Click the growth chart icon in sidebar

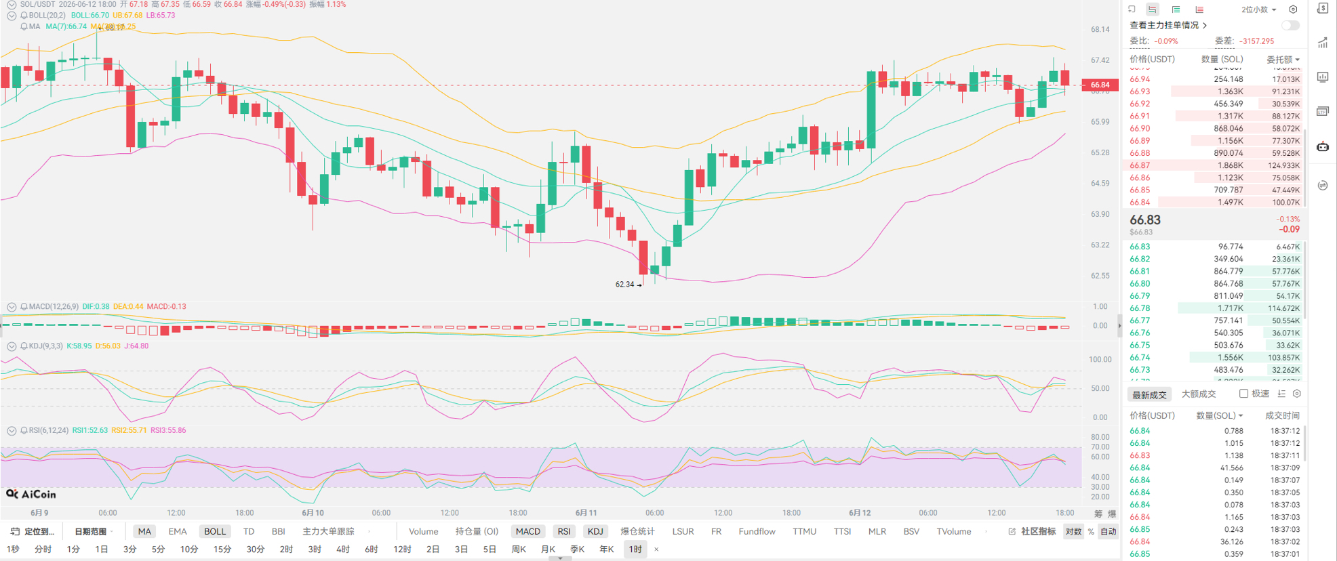(1323, 43)
